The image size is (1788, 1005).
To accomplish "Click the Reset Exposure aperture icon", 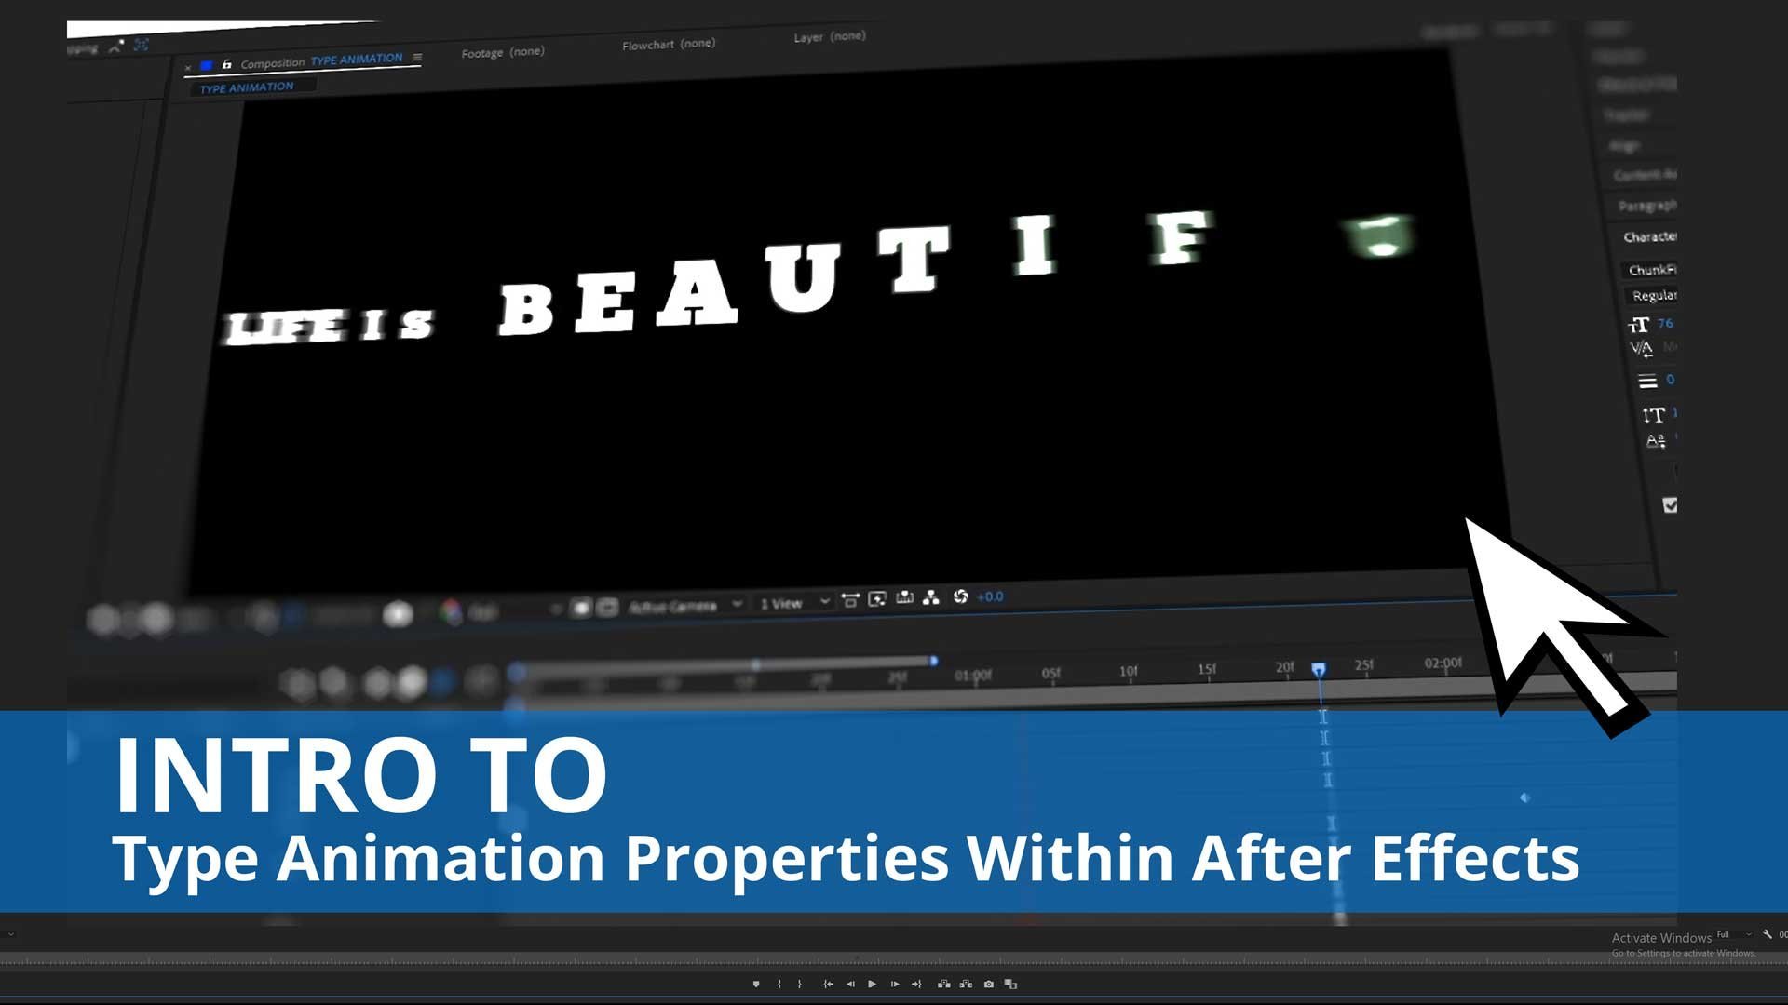I will (961, 596).
